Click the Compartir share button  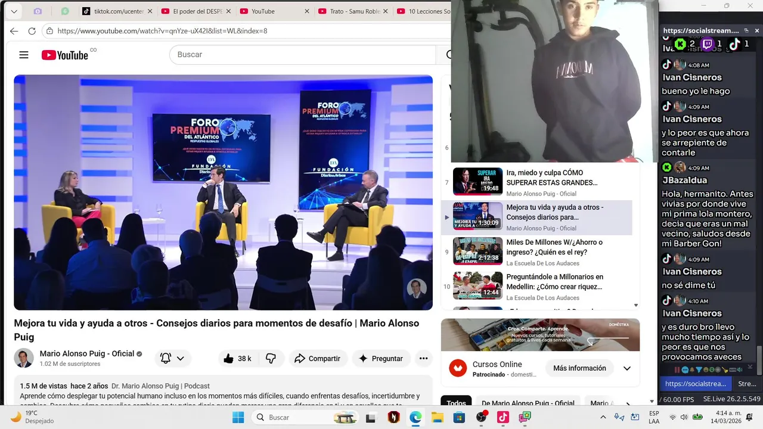318,359
